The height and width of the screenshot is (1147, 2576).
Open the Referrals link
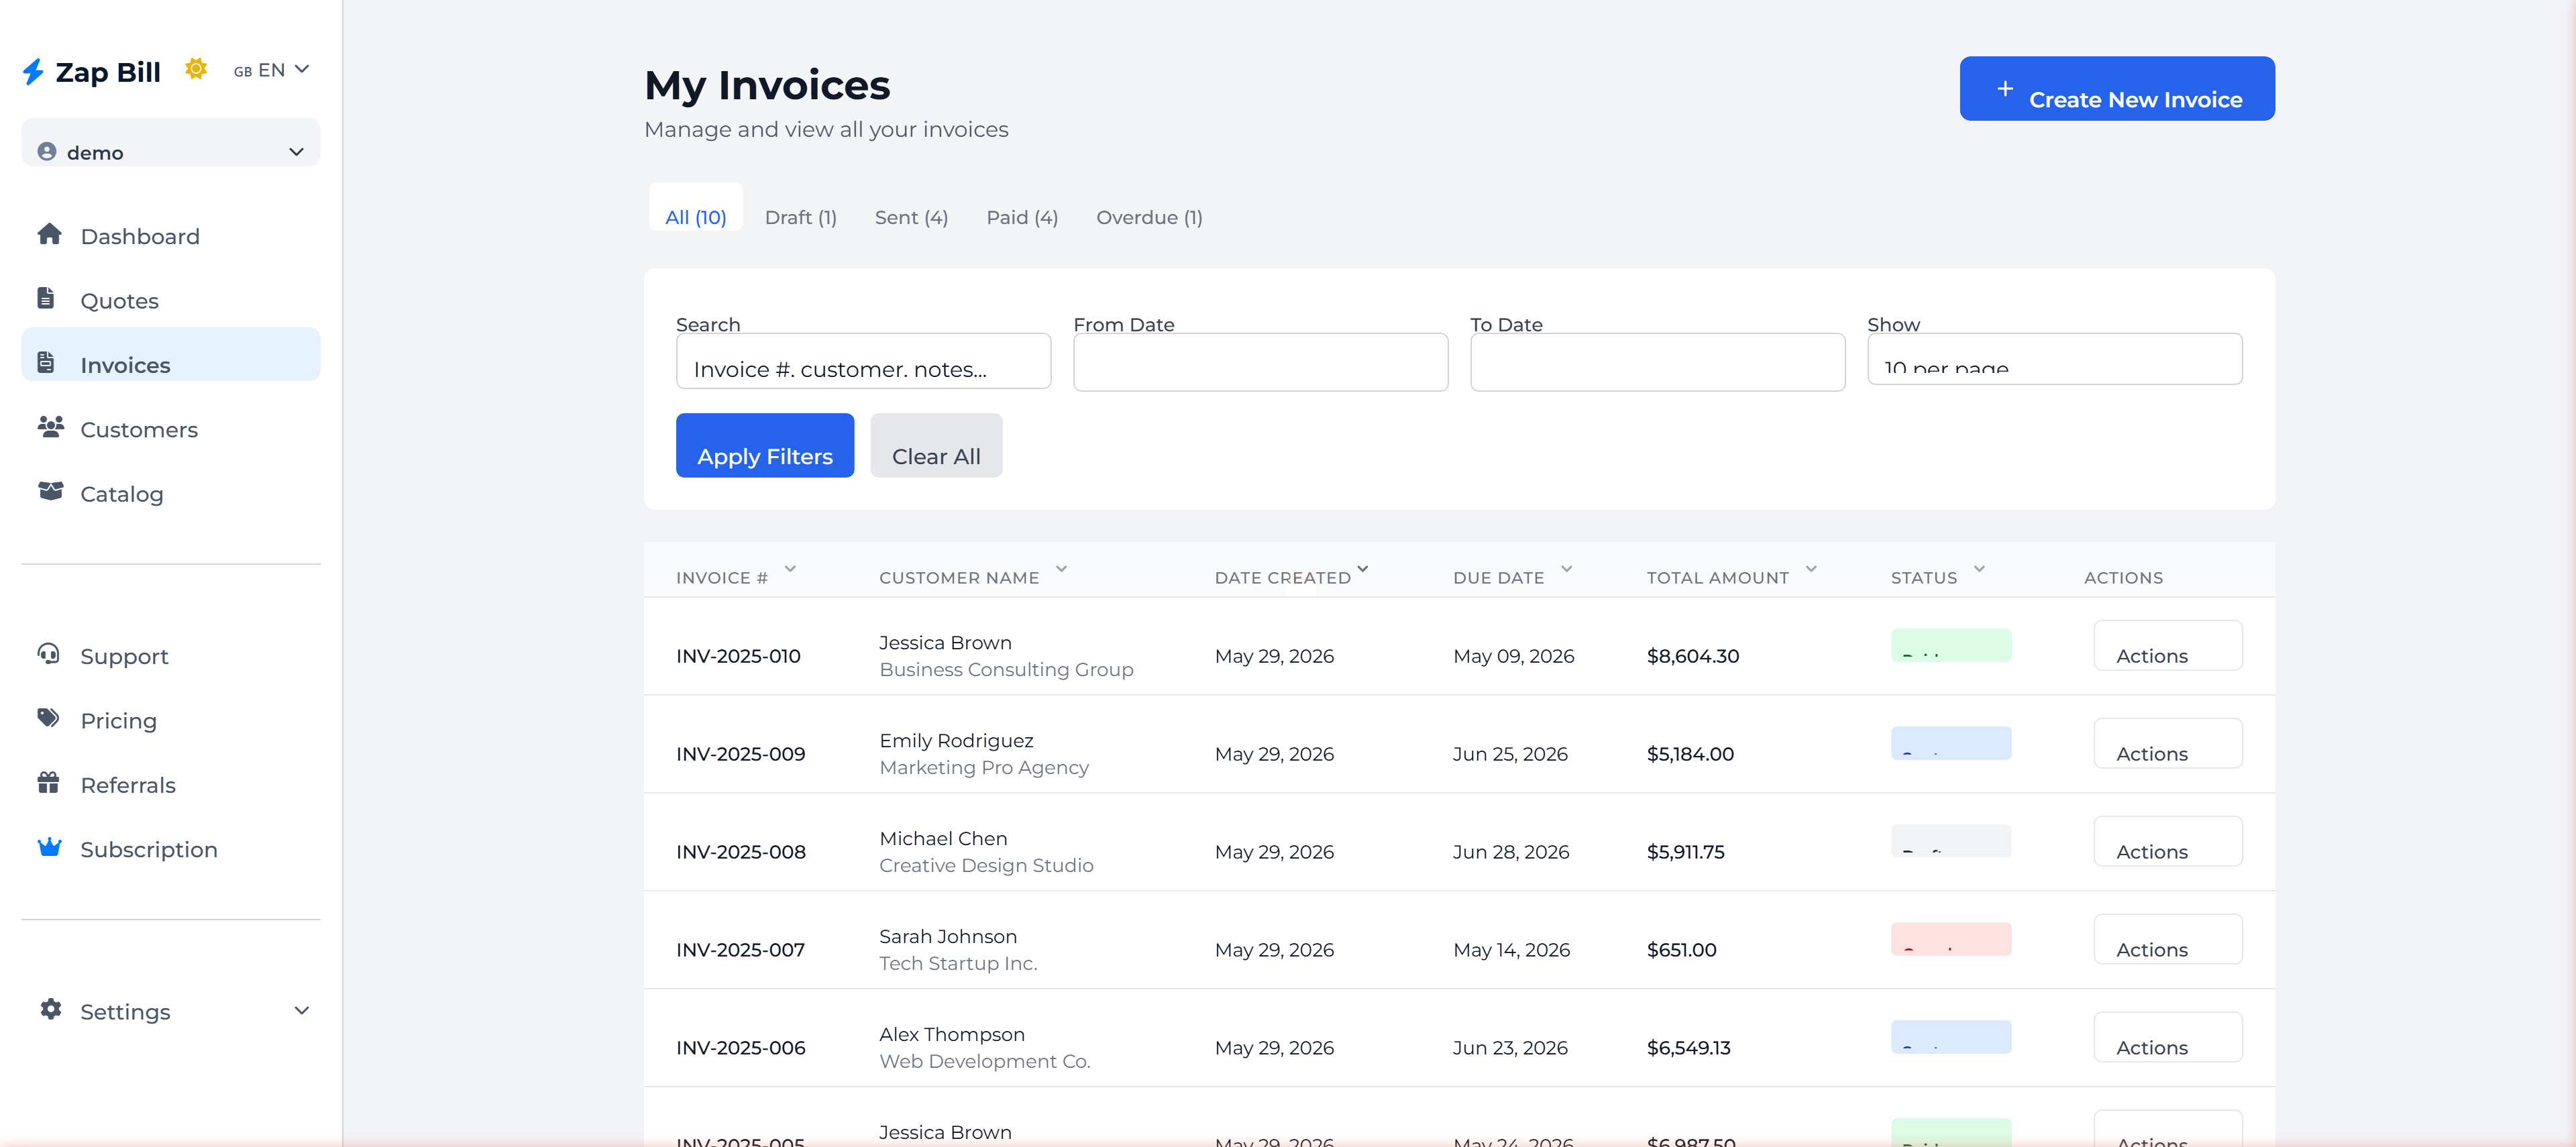(x=171, y=785)
